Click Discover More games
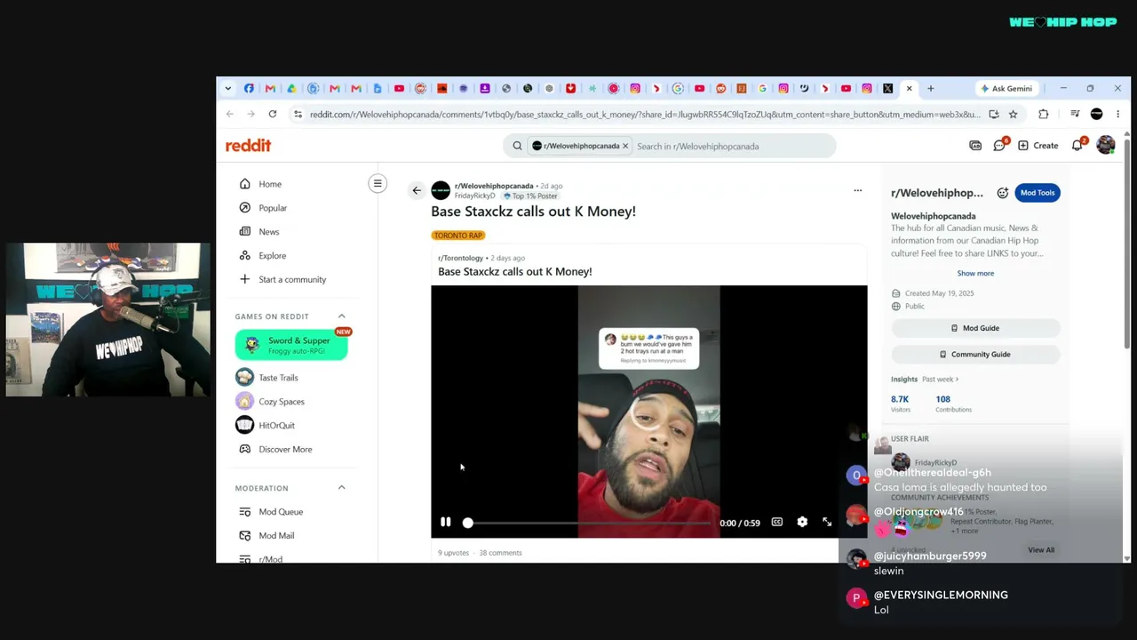 pos(285,450)
